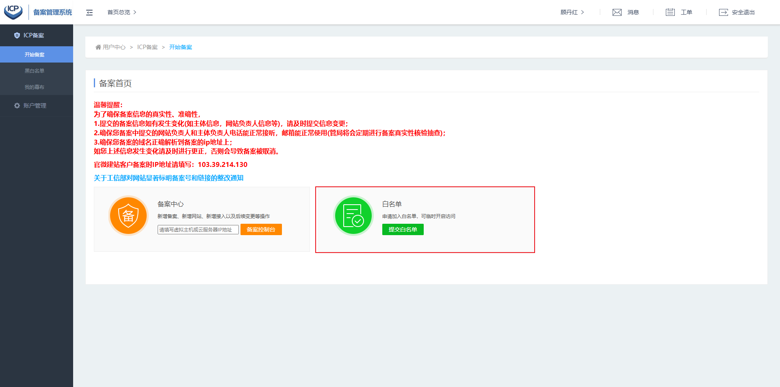
Task: Click the IP address 103.39.214.130 notice line
Action: pos(171,164)
